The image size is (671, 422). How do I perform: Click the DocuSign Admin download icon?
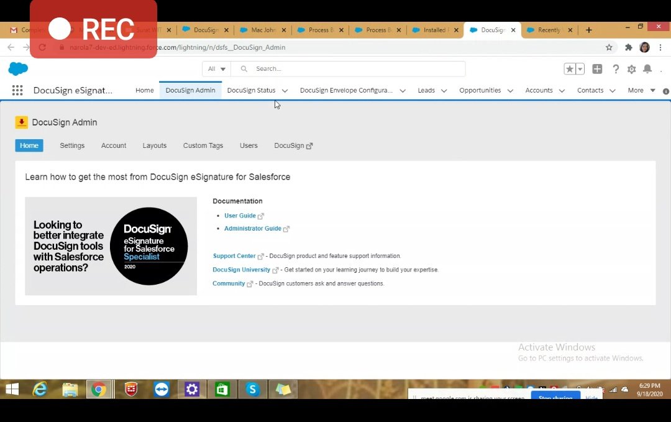(21, 122)
